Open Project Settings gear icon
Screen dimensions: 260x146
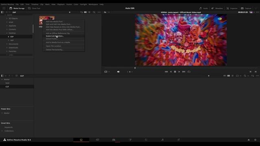255,140
